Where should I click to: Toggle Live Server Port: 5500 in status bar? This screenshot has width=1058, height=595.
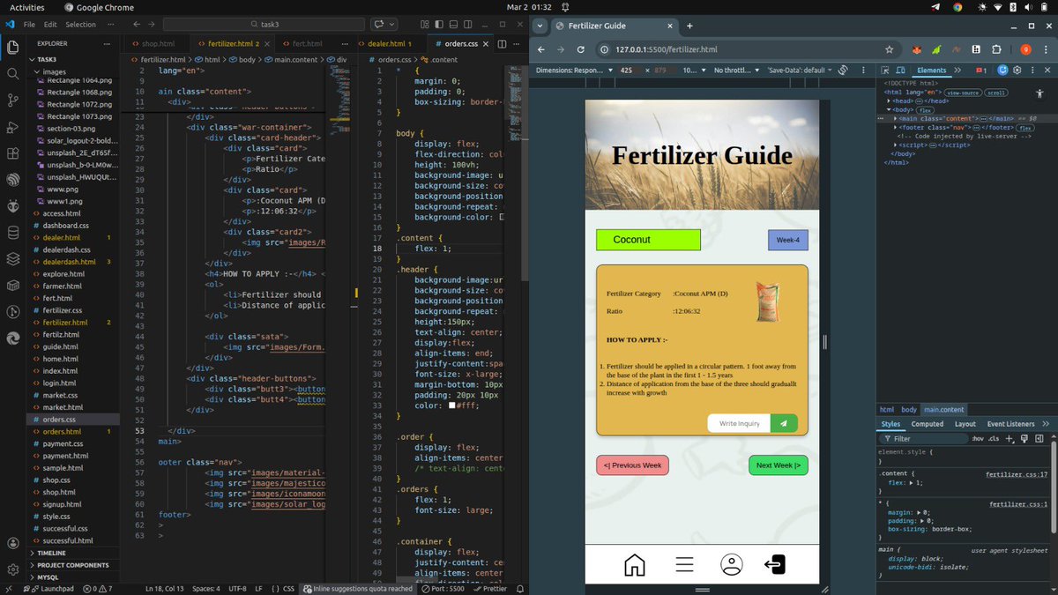443,588
